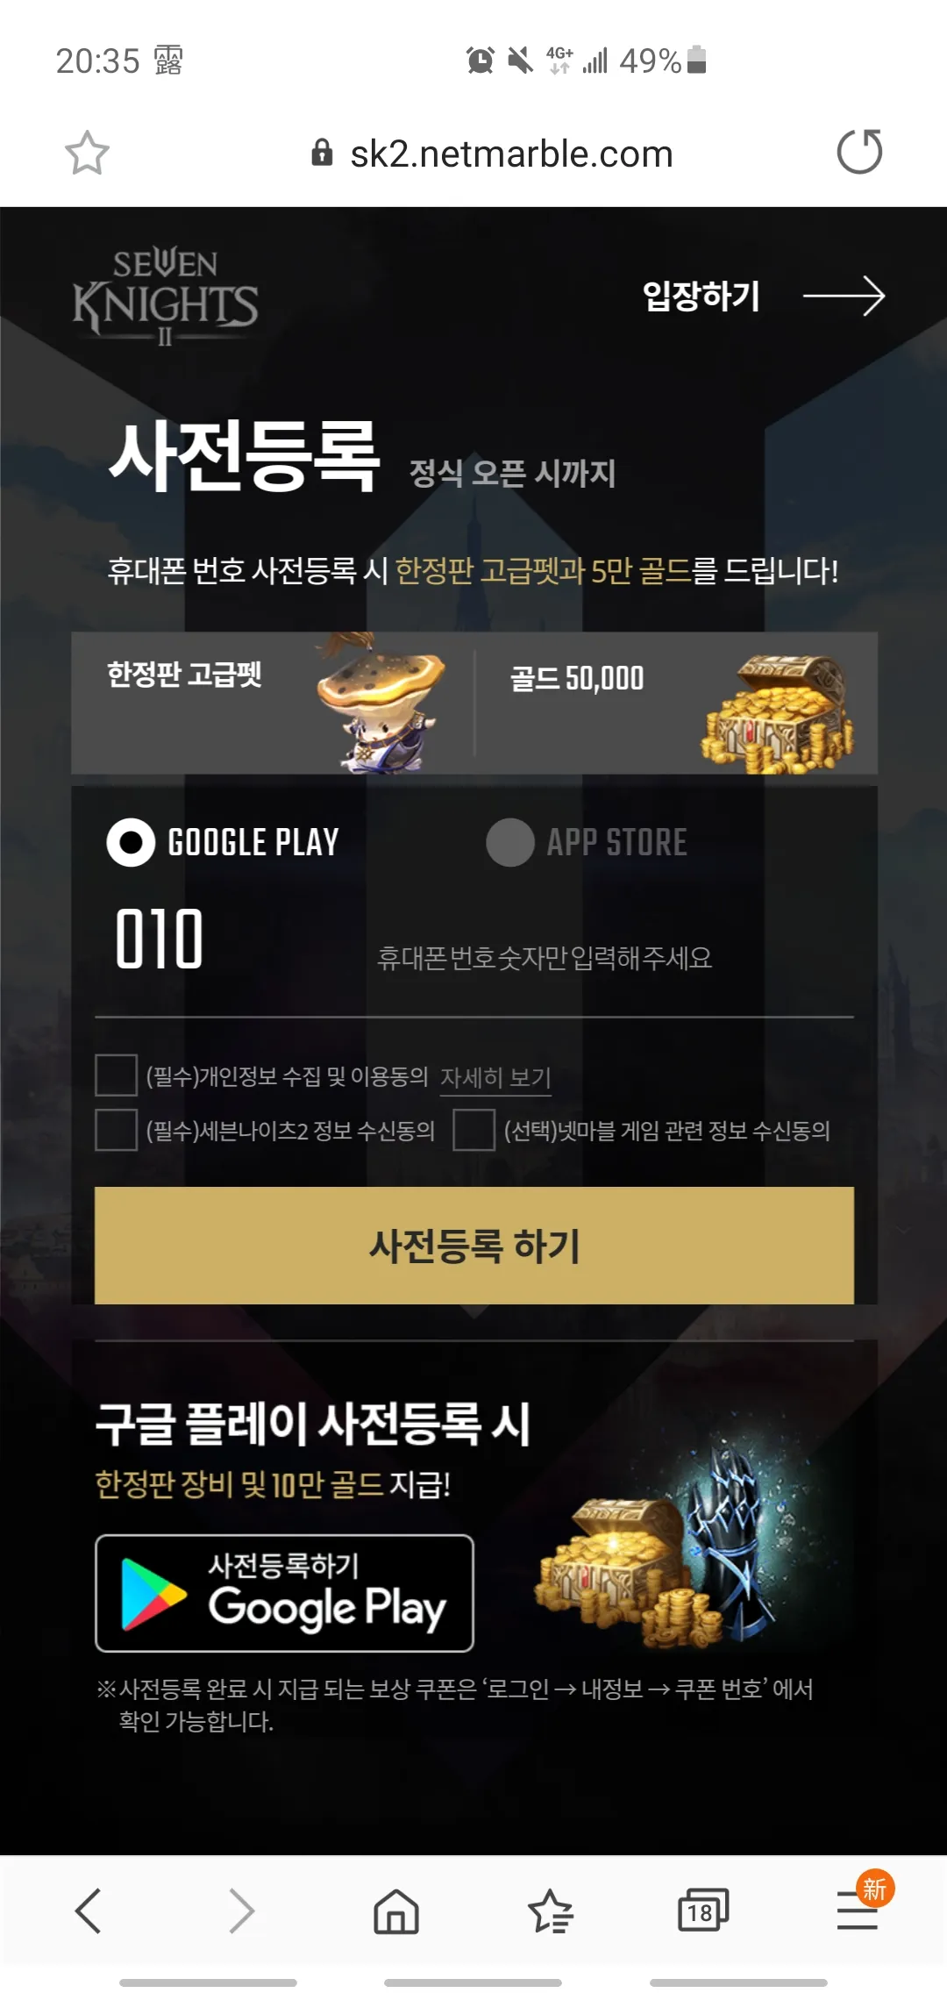Open the browser home page icon
This screenshot has width=947, height=2000.
pyautogui.click(x=396, y=1911)
